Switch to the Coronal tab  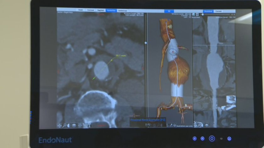[x=91, y=11]
